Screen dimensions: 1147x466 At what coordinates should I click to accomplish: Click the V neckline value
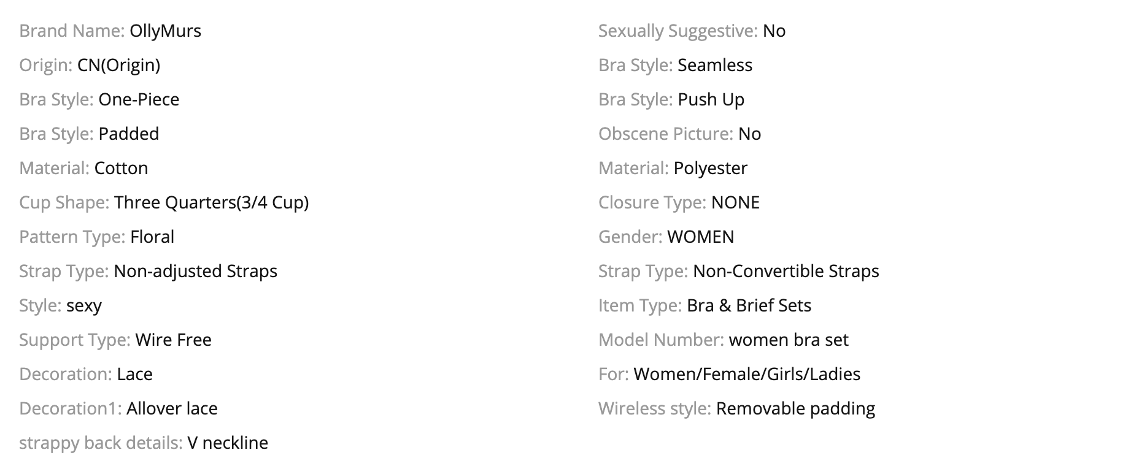tap(228, 443)
